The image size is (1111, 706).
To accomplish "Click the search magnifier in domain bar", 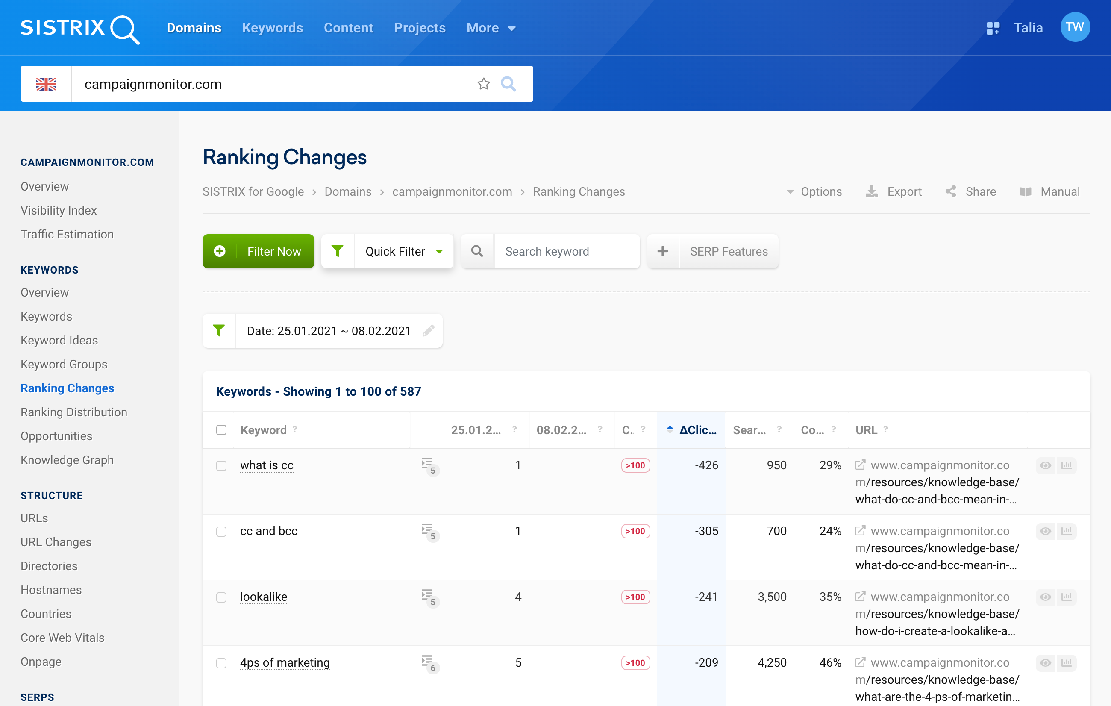I will (x=508, y=84).
